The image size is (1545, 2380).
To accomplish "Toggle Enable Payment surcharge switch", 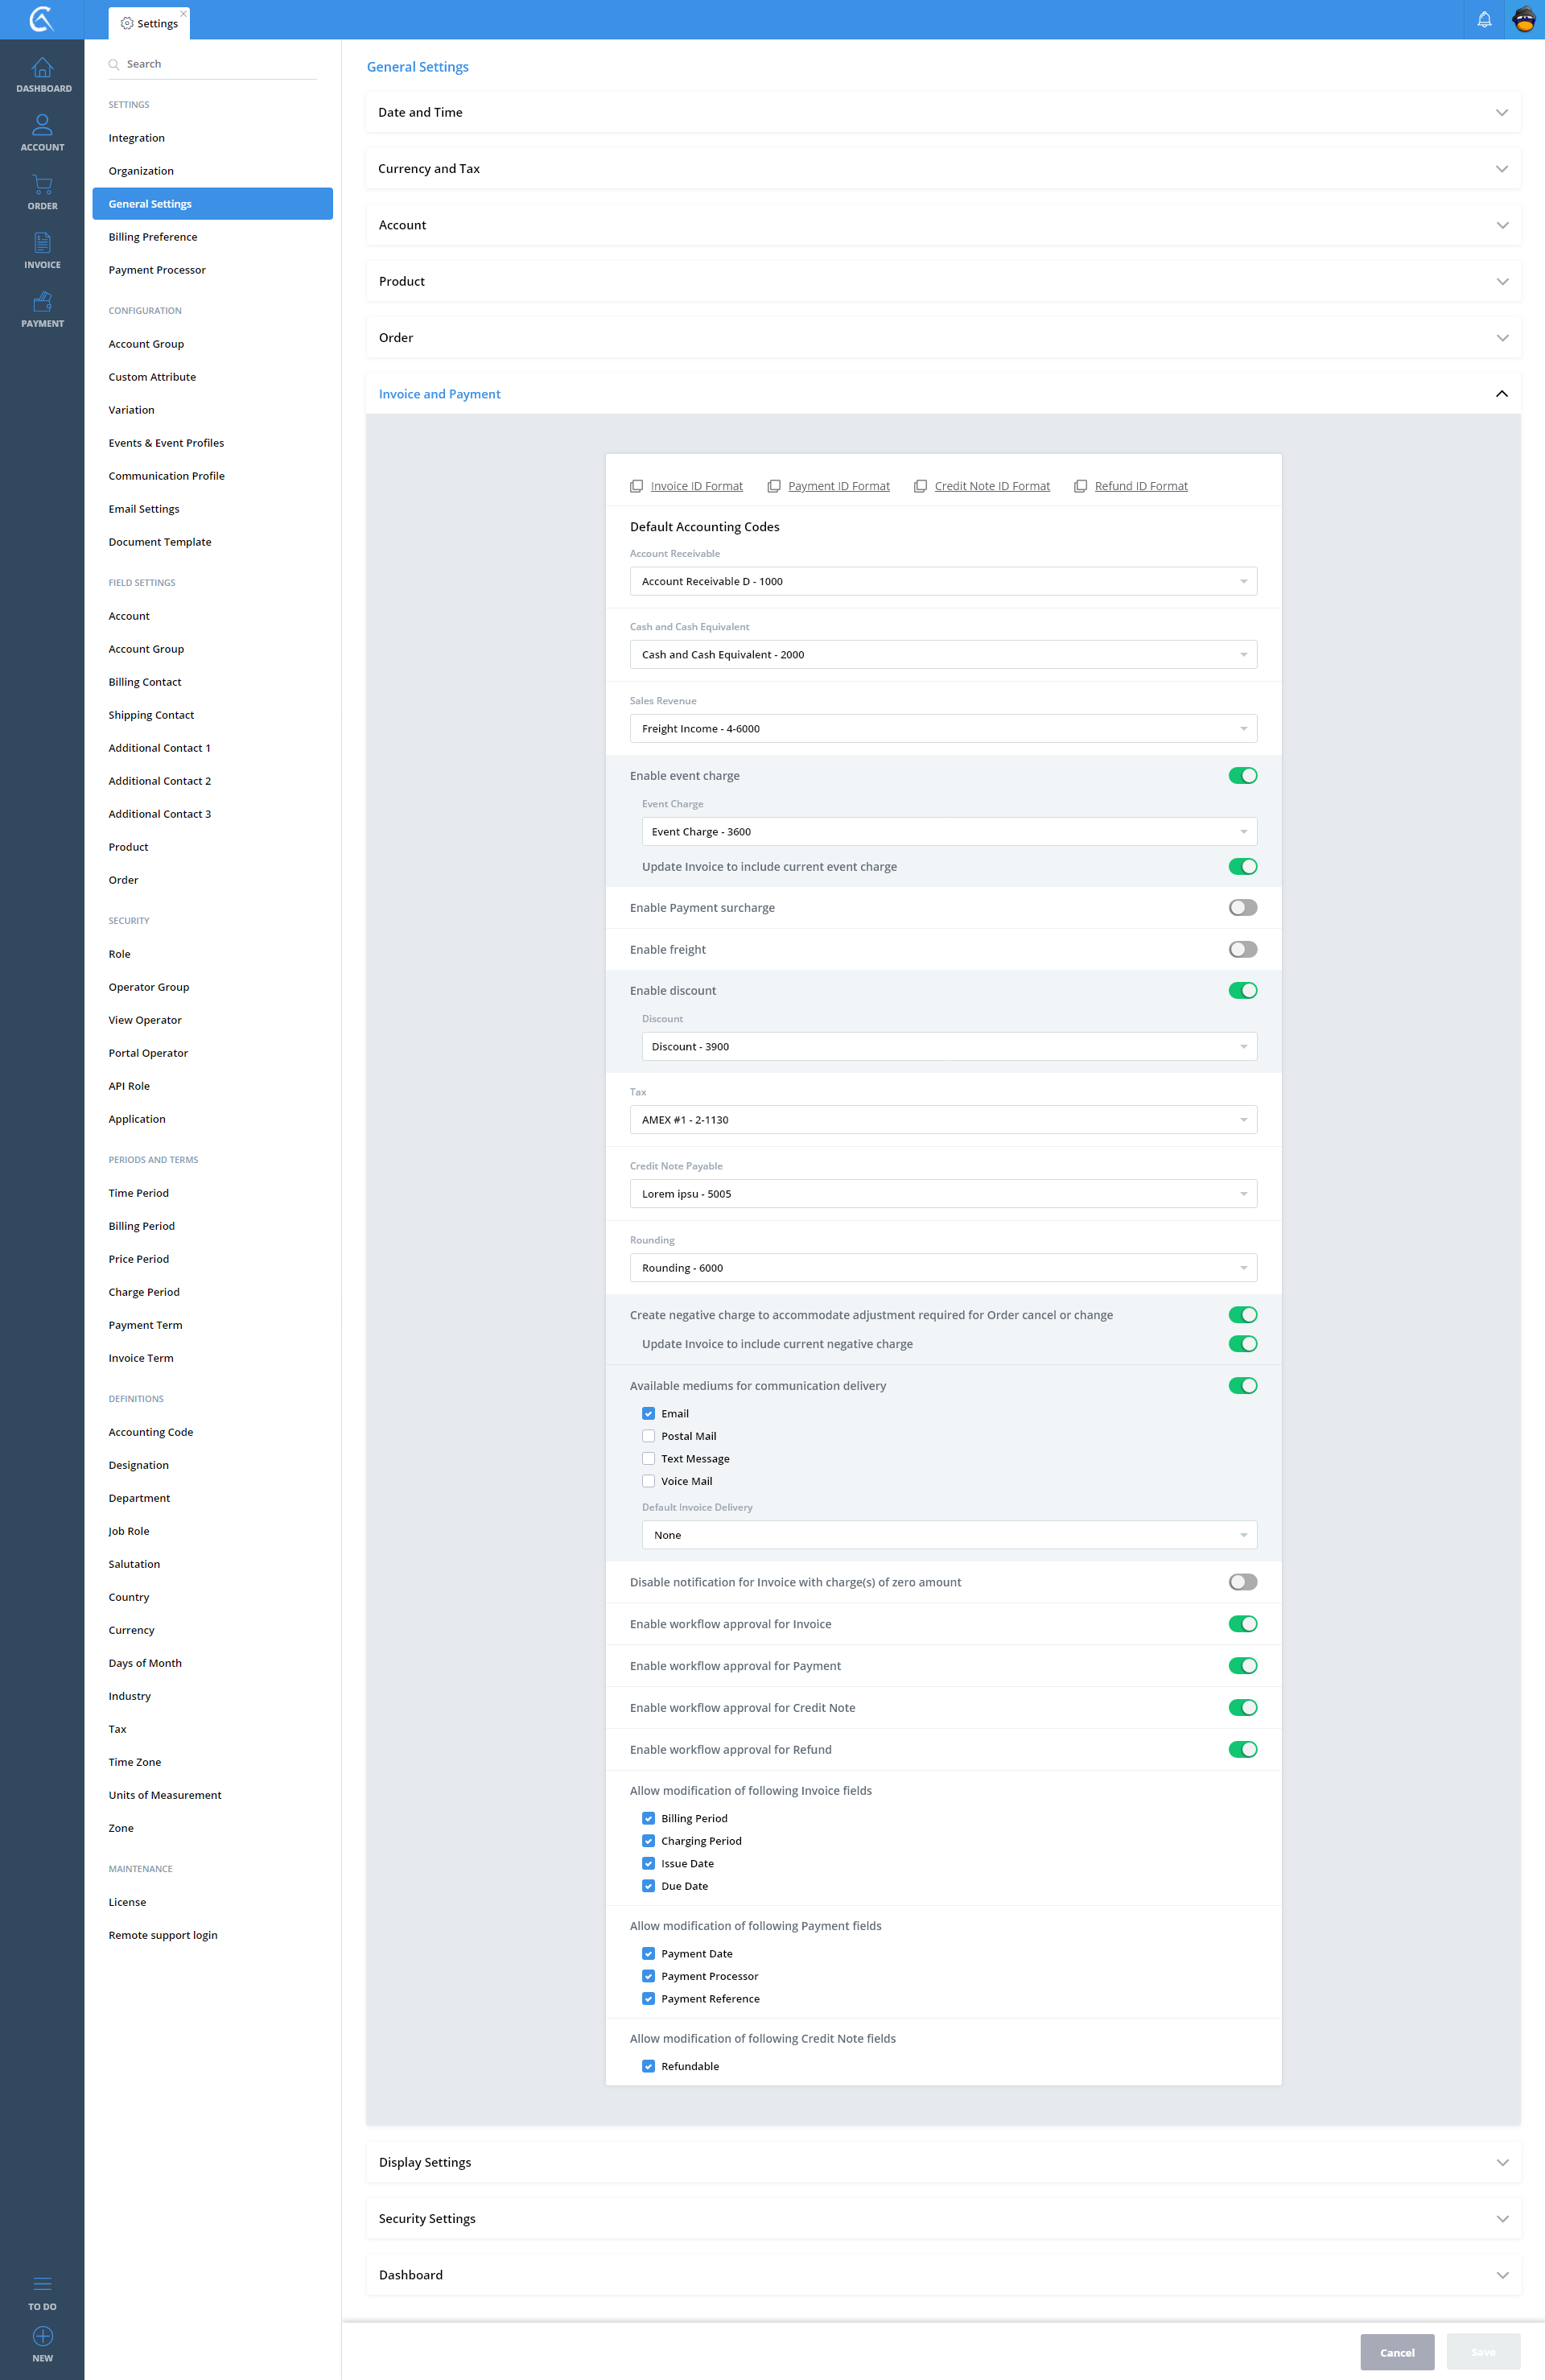I will tap(1242, 908).
